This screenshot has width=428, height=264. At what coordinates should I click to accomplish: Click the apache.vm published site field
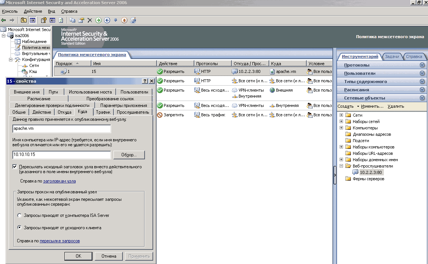click(x=62, y=129)
